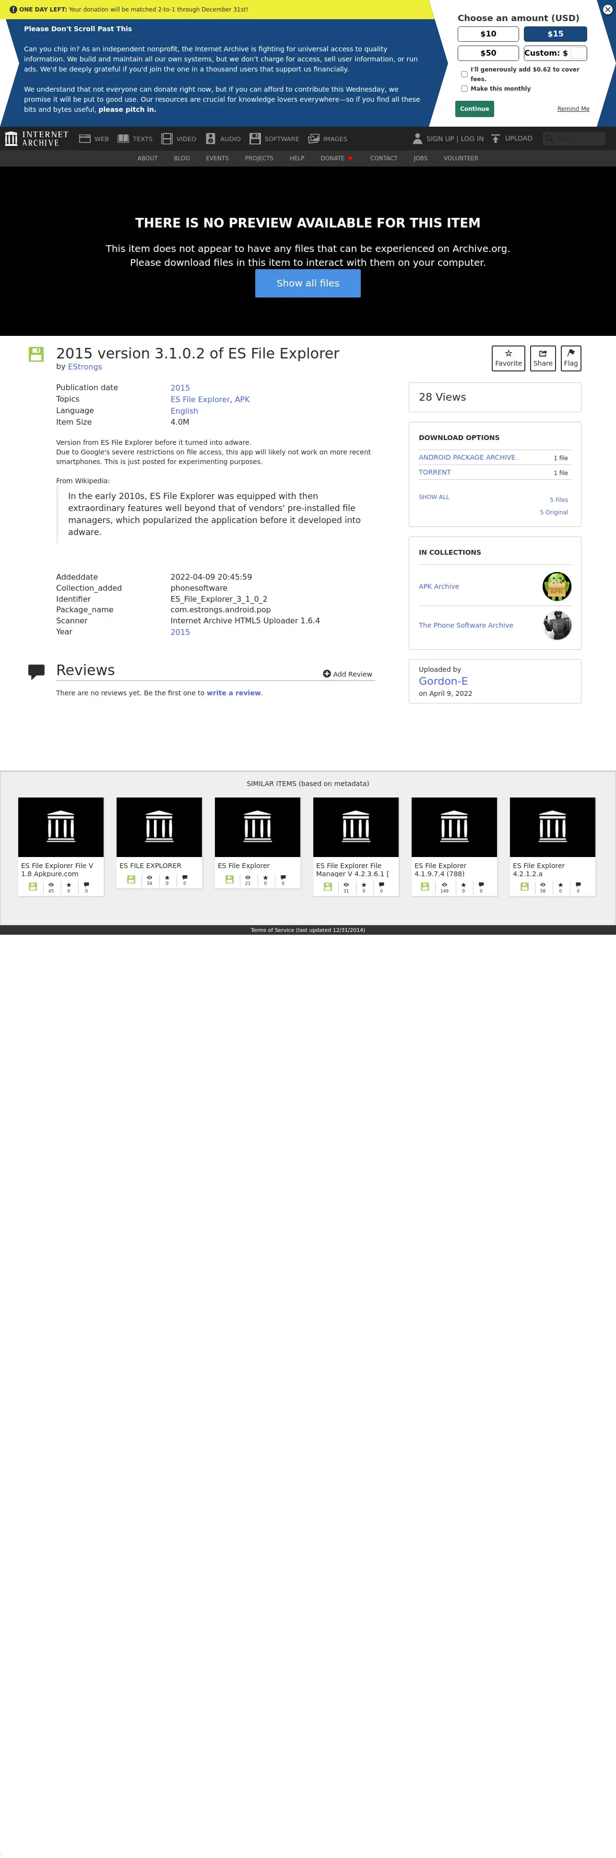
Task: Open similar item ES File Explorer File V 1.8
Action: tap(60, 847)
